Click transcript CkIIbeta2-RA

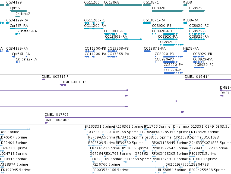(26, 31)
